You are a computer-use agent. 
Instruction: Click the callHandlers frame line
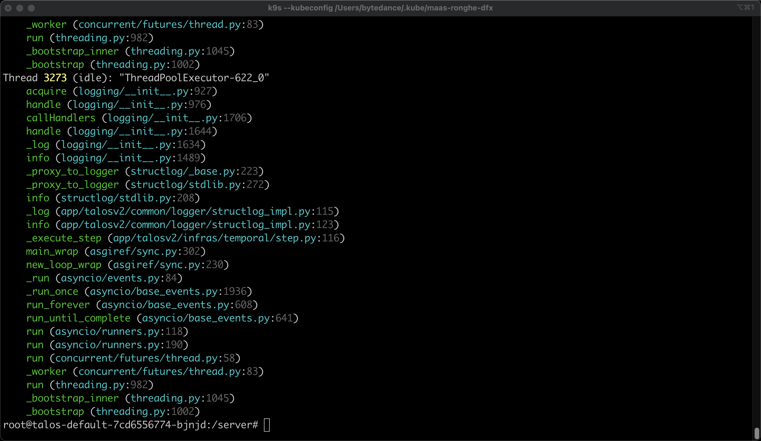click(139, 118)
